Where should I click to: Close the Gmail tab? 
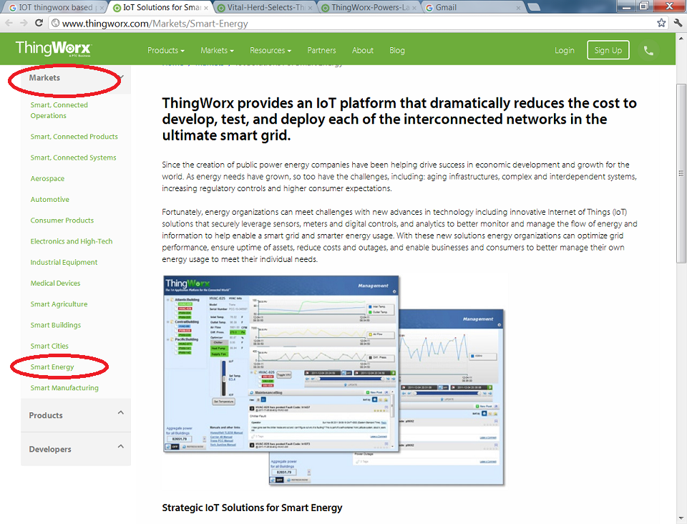[518, 8]
